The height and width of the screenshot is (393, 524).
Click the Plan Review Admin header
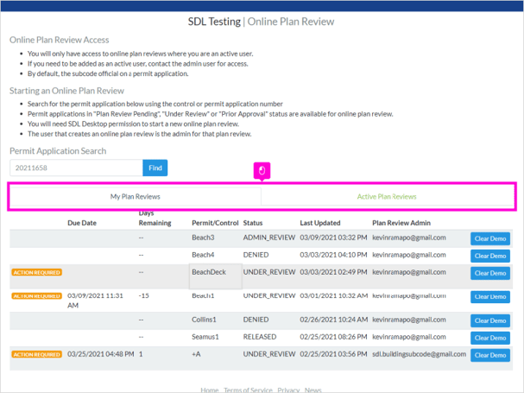pyautogui.click(x=401, y=223)
